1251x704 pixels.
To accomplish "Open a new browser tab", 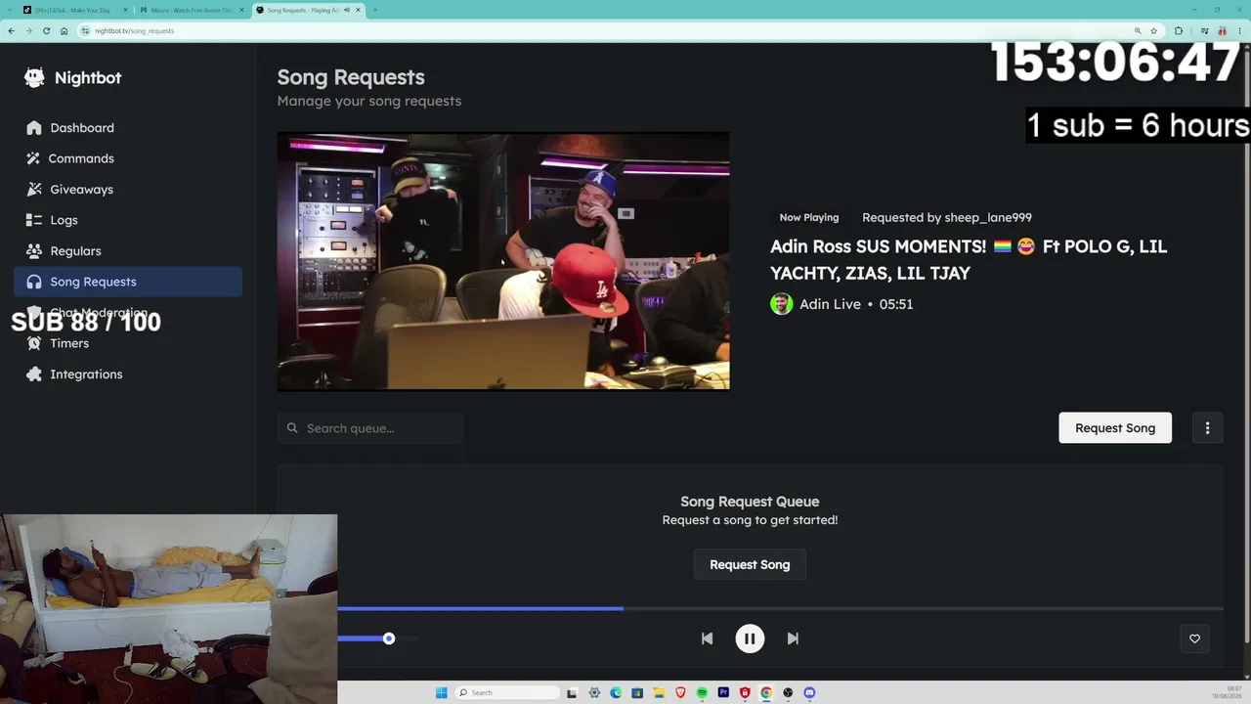I will coord(375,10).
